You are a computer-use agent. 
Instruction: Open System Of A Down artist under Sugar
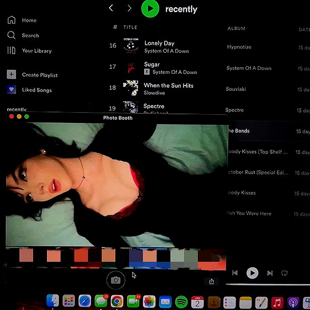175,72
